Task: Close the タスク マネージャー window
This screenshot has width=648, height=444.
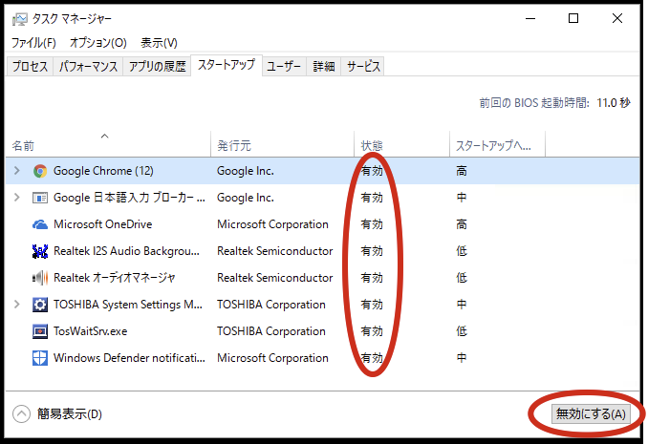Action: coord(617,18)
